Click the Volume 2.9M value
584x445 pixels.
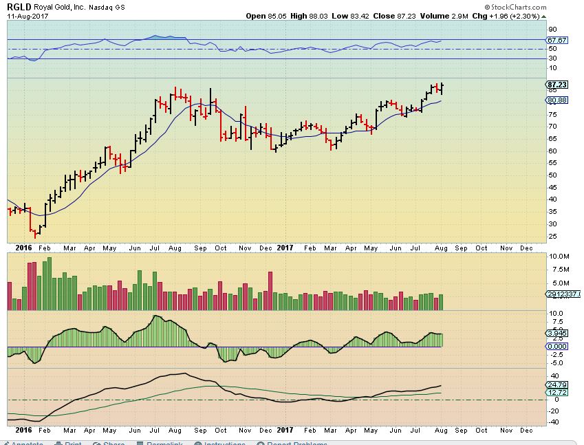444,16
